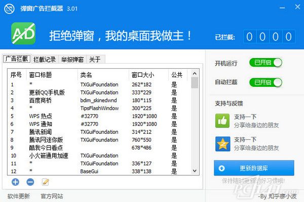
Task: Open the 关于 tab
Action: [x=95, y=60]
